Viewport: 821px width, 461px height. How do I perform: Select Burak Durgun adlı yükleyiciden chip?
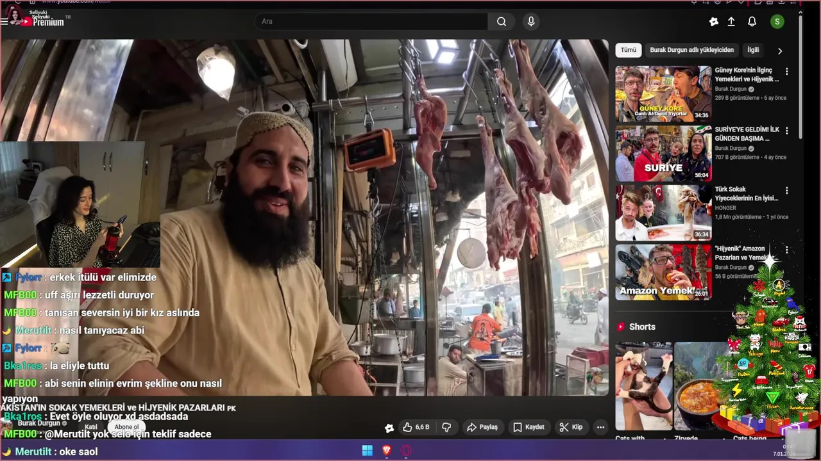tap(691, 50)
